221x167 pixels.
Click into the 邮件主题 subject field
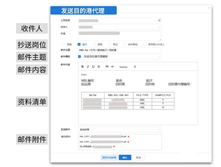coord(120,50)
